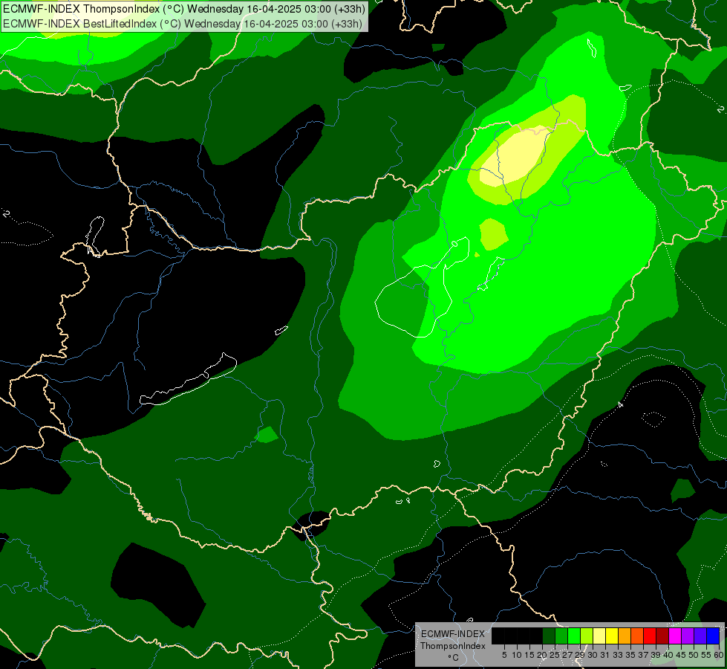Click the legend tick value 31
Screen dimensions: 727x669
pos(605,655)
